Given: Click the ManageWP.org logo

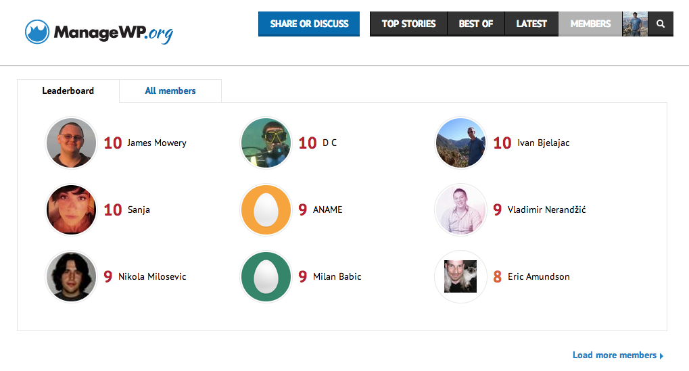Looking at the screenshot, I should pyautogui.click(x=99, y=32).
